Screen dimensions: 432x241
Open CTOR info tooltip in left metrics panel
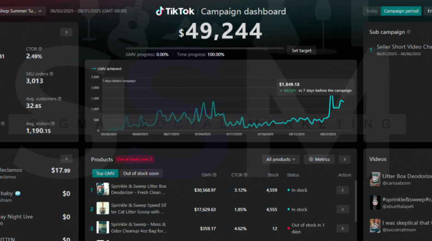point(40,49)
